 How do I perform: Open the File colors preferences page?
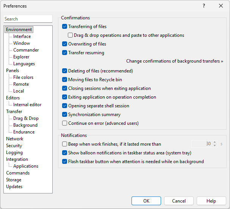click(x=23, y=77)
